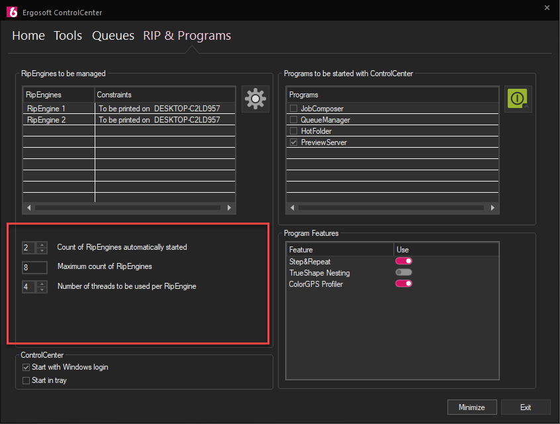
Task: Turn off Step&Repeat feature toggle
Action: [x=404, y=262]
